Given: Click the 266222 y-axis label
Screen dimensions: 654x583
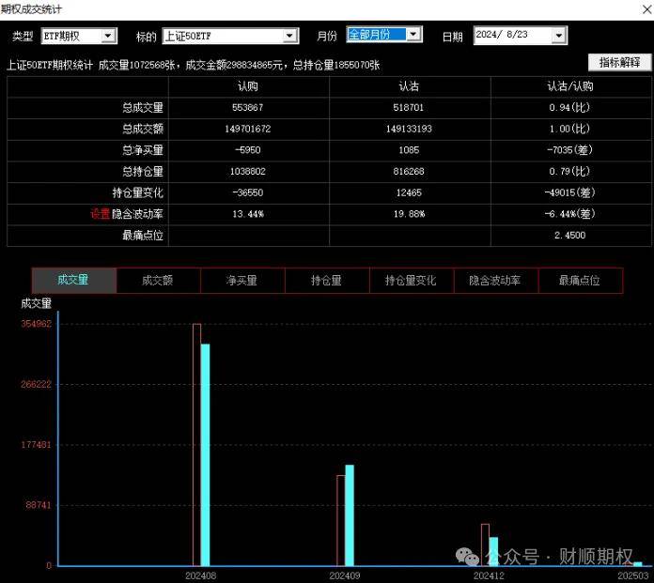Looking at the screenshot, I should pos(37,384).
